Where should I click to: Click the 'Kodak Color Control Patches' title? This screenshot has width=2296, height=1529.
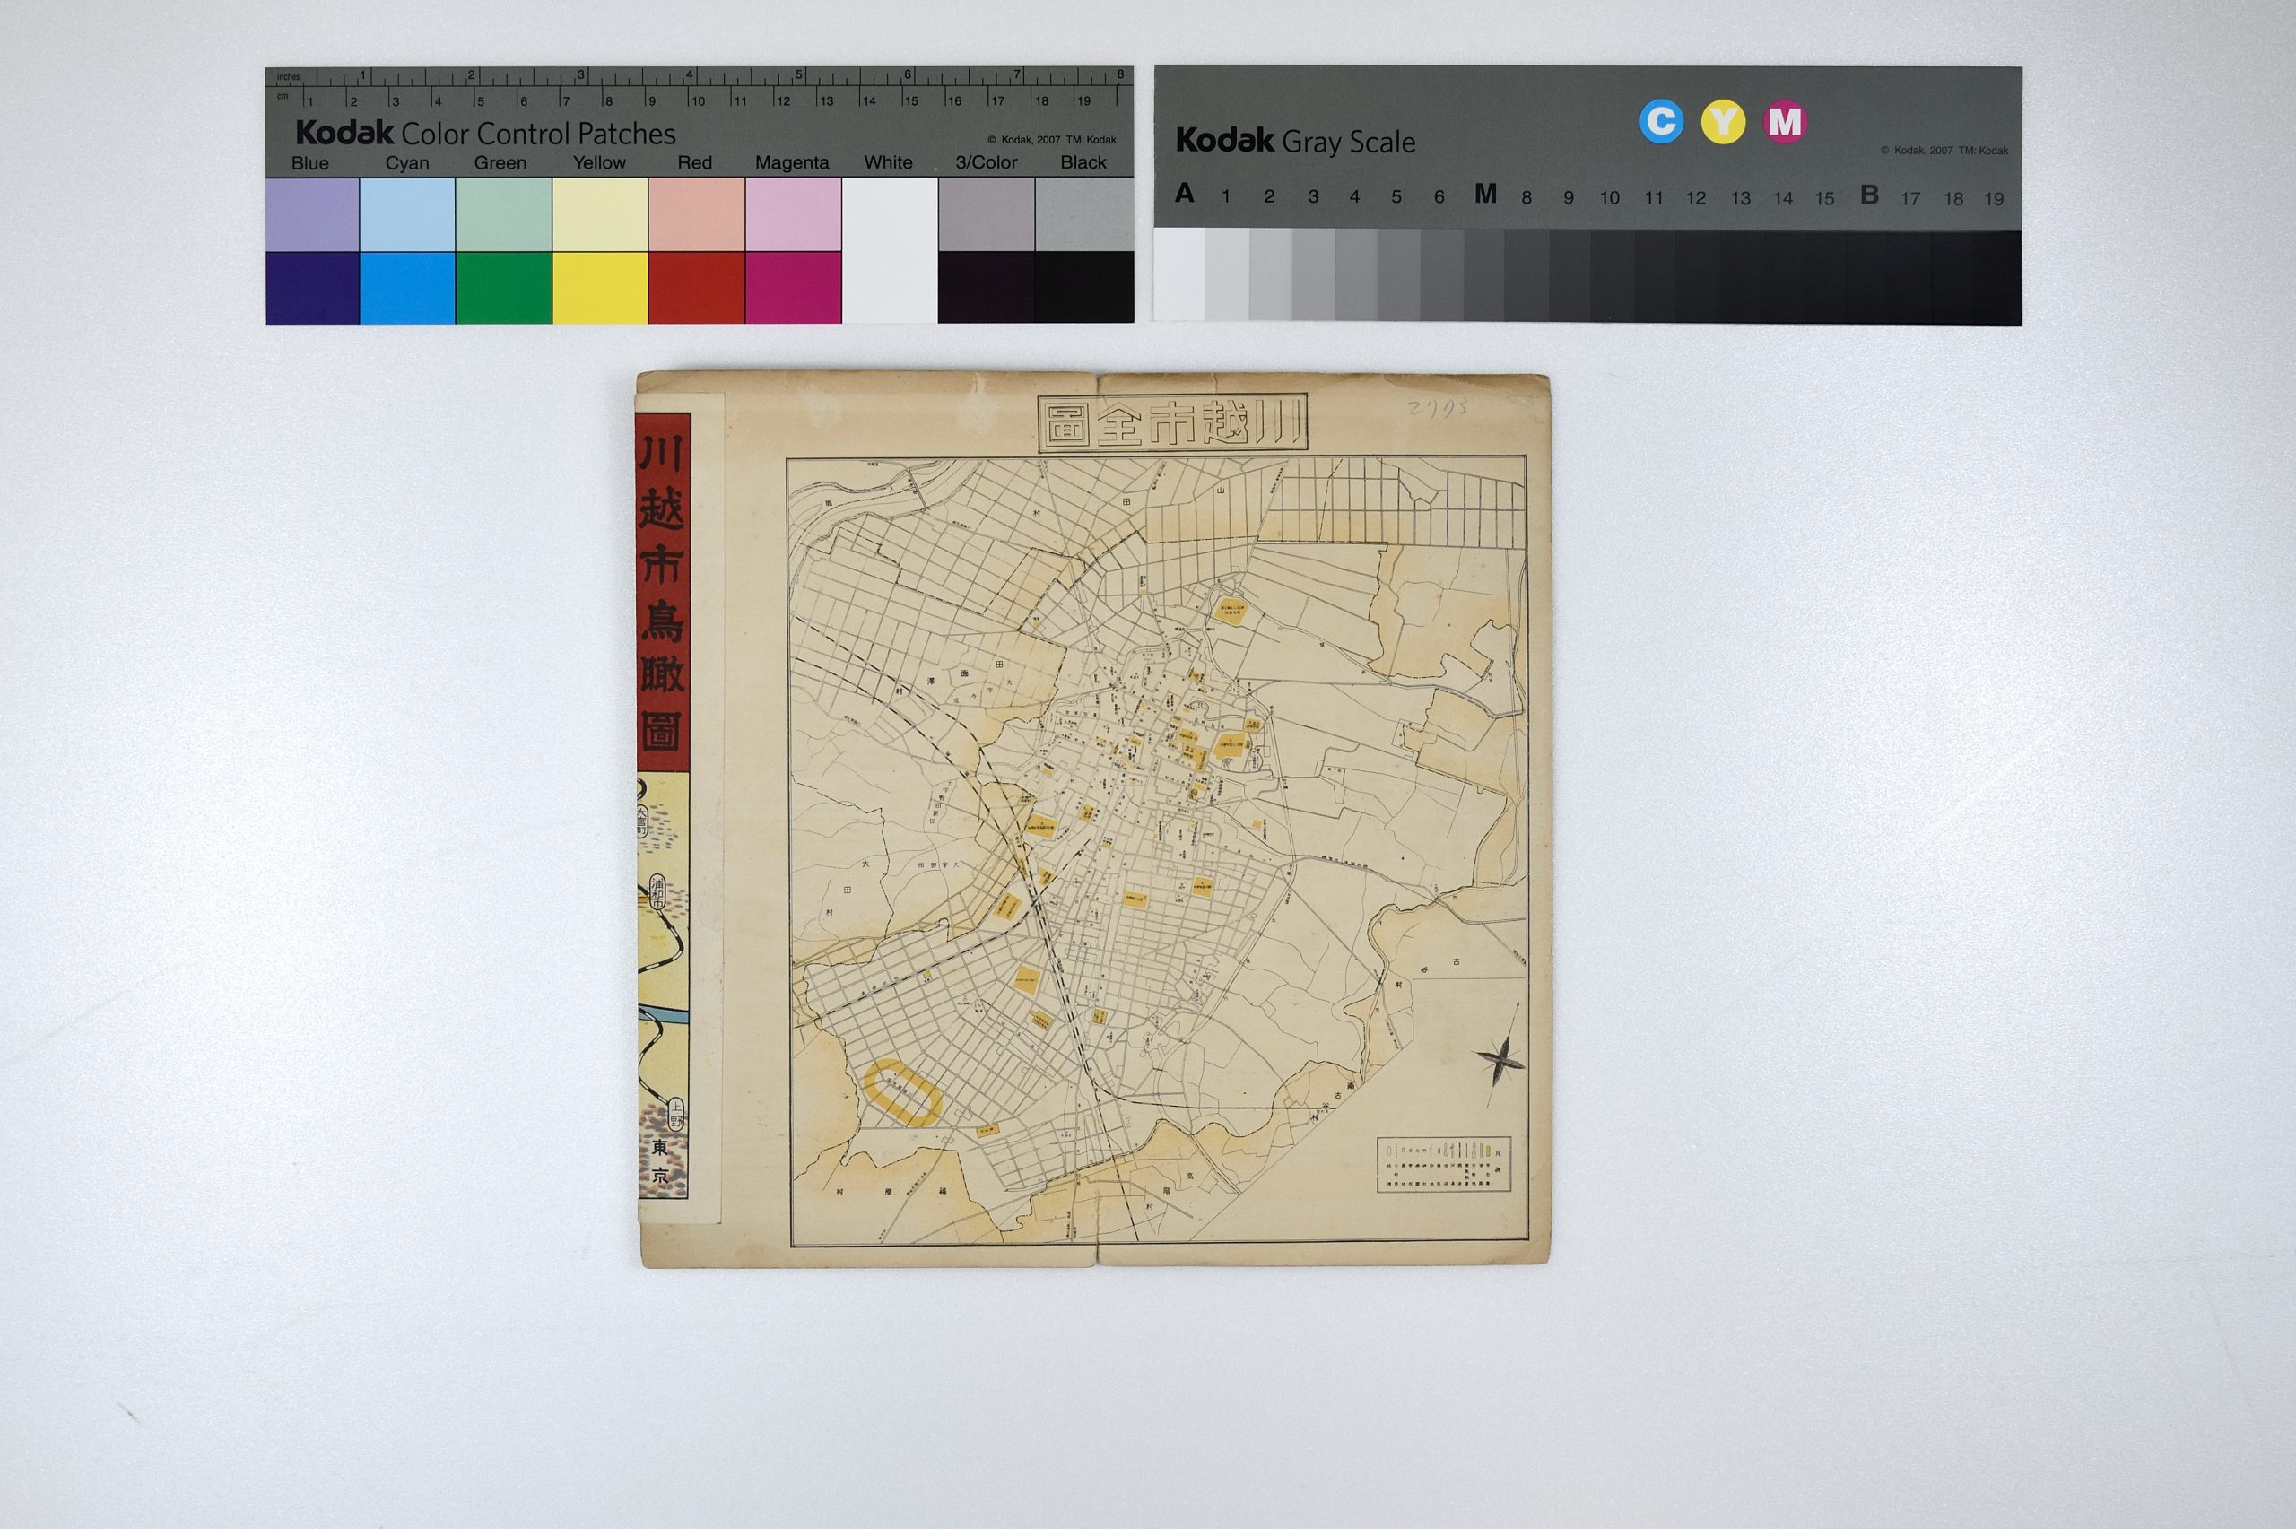tap(485, 133)
